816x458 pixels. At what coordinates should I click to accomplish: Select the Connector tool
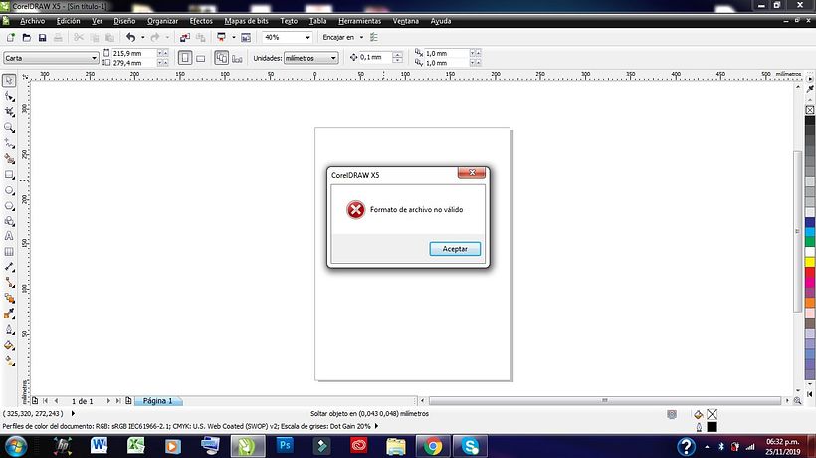point(9,282)
